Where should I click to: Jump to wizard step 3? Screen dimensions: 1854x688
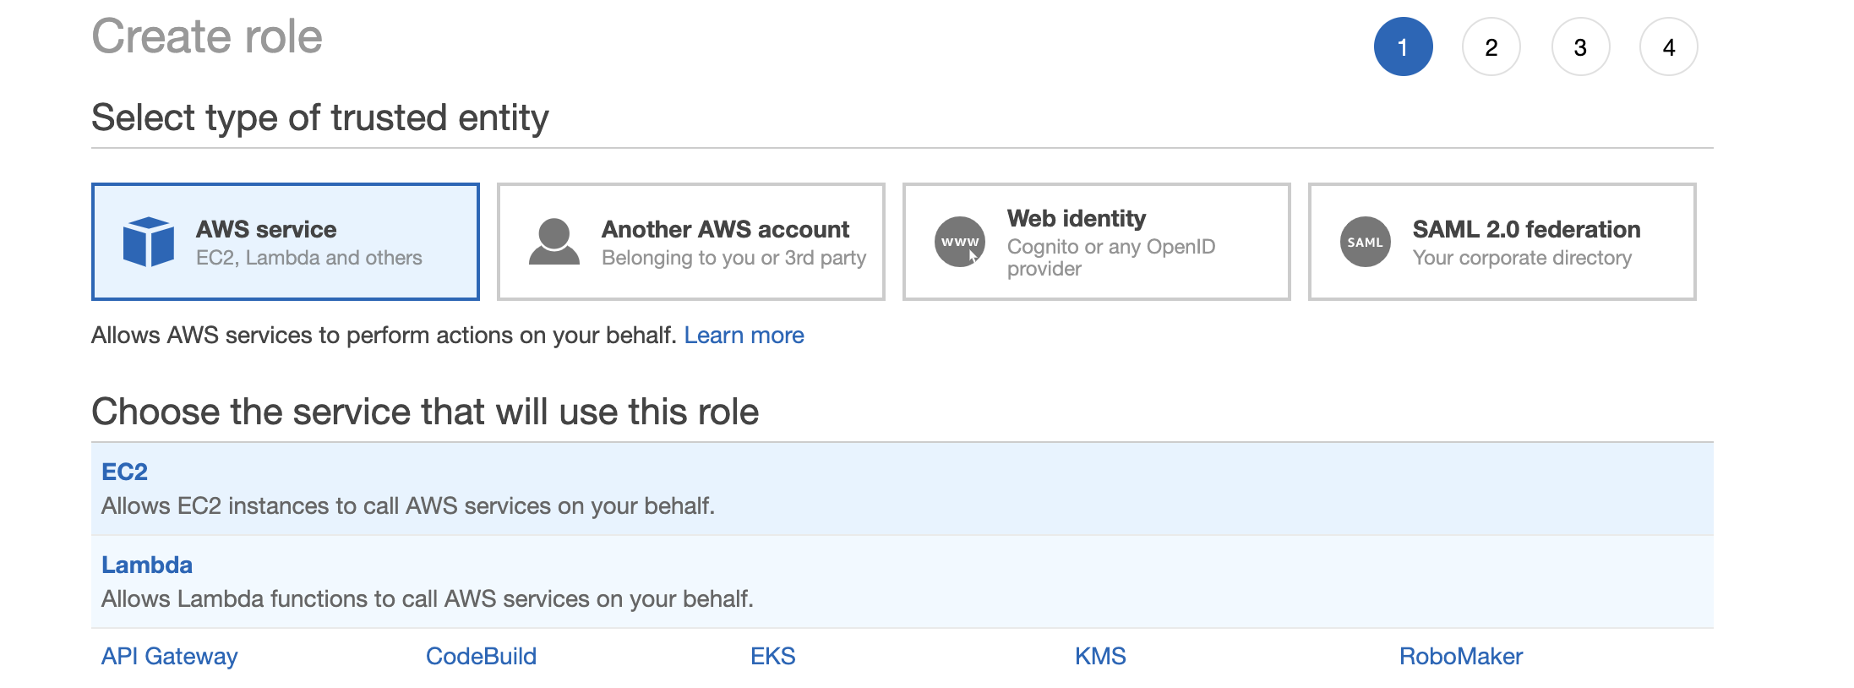1579,47
